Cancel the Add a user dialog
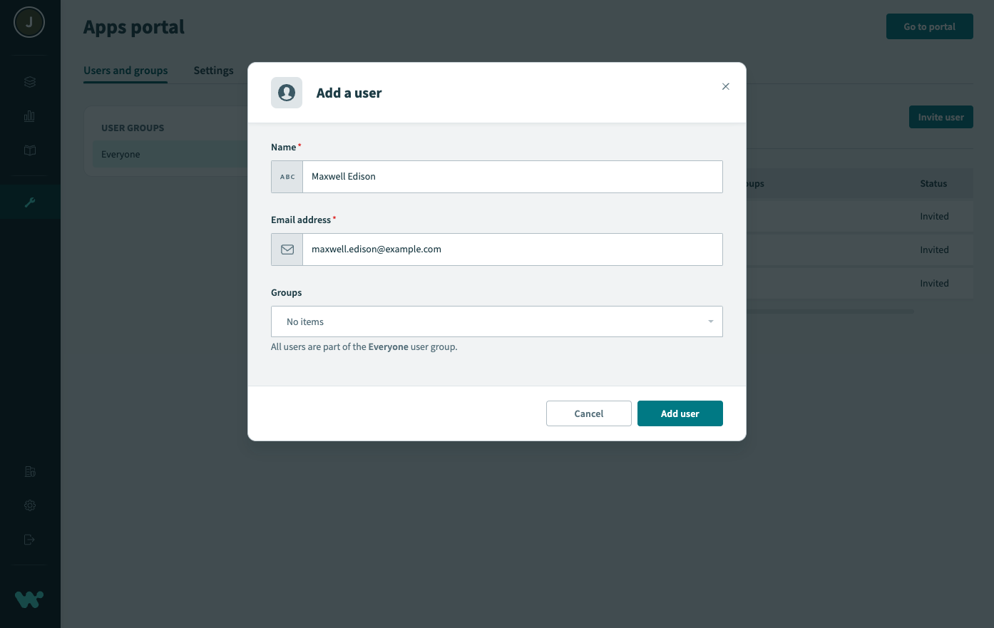 click(588, 413)
